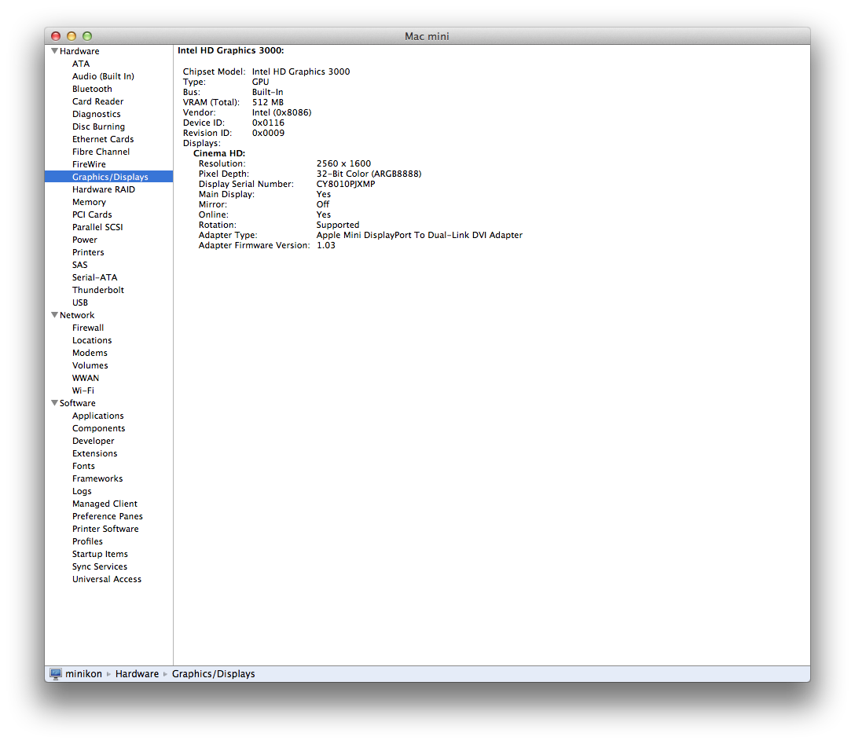Image resolution: width=855 pixels, height=744 pixels.
Task: Click the Adapter Firmware Version 1.03 value
Action: [325, 245]
